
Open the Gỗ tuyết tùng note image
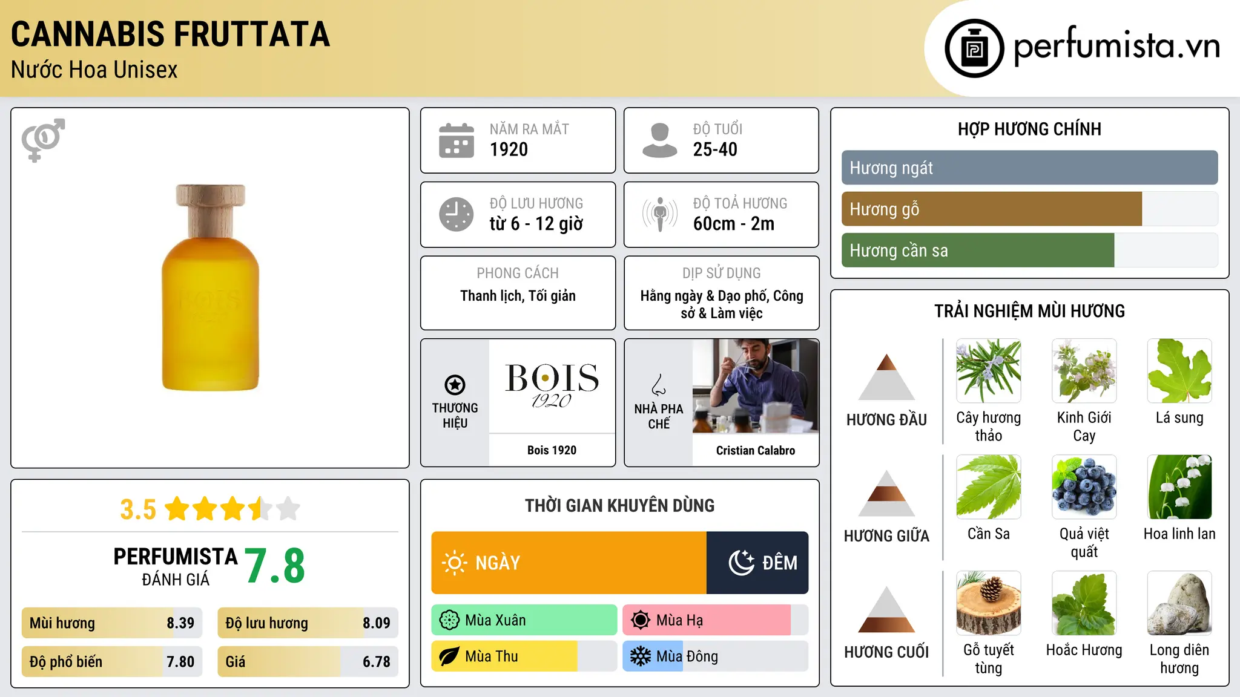(x=989, y=603)
